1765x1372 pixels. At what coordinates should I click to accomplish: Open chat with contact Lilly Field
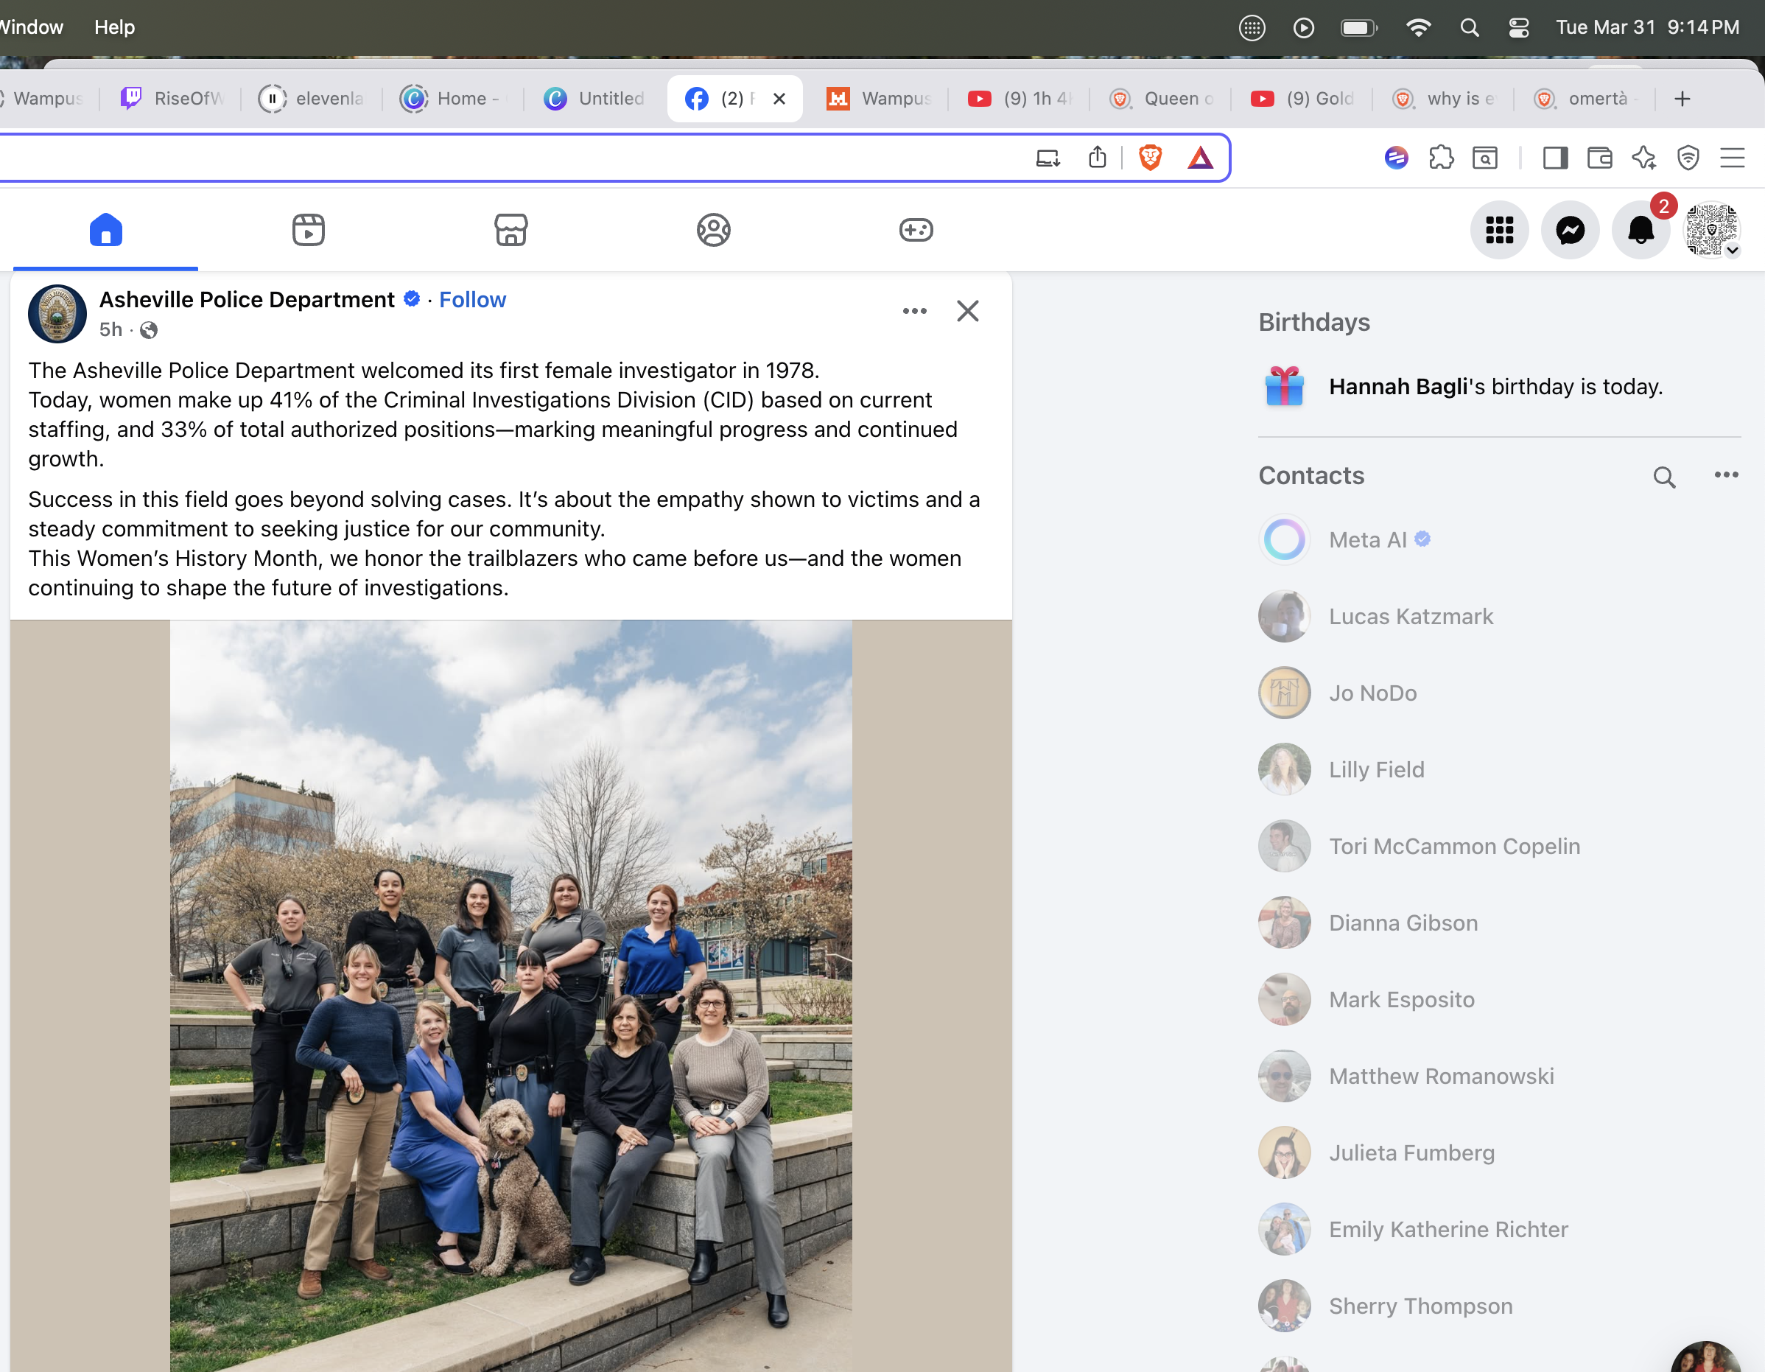click(1376, 770)
